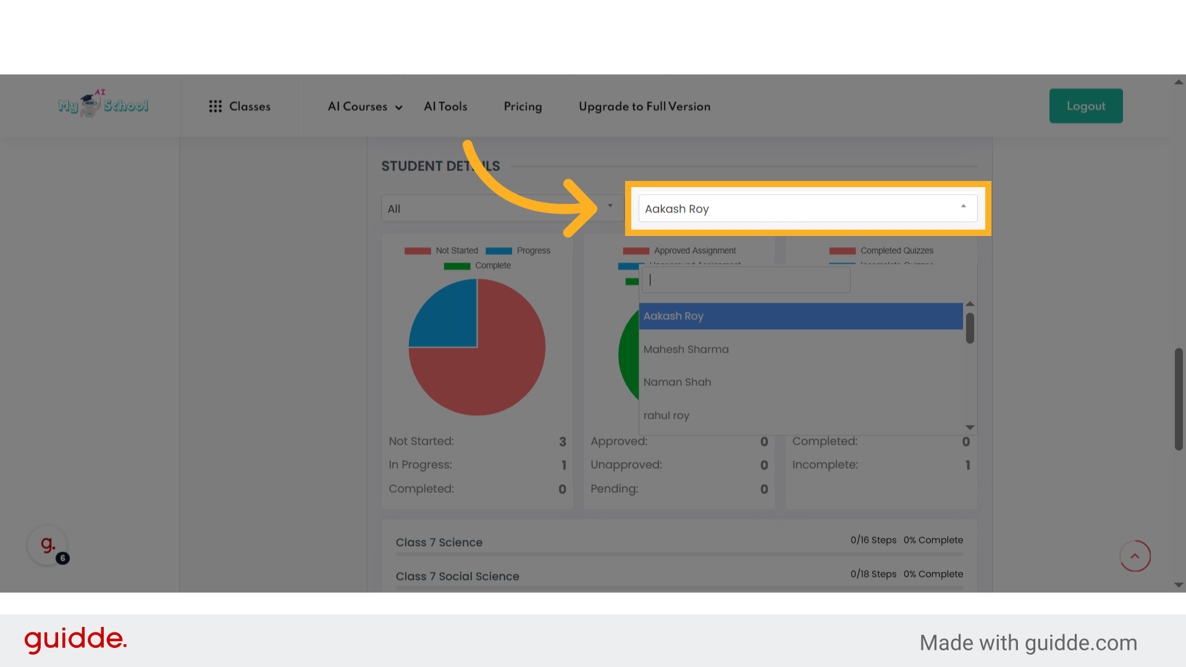This screenshot has width=1186, height=667.
Task: Click page scrollbar down arrow
Action: click(x=1179, y=585)
